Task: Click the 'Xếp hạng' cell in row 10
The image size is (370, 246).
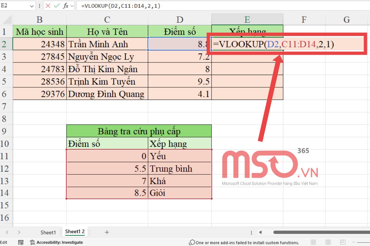Action: (180, 144)
